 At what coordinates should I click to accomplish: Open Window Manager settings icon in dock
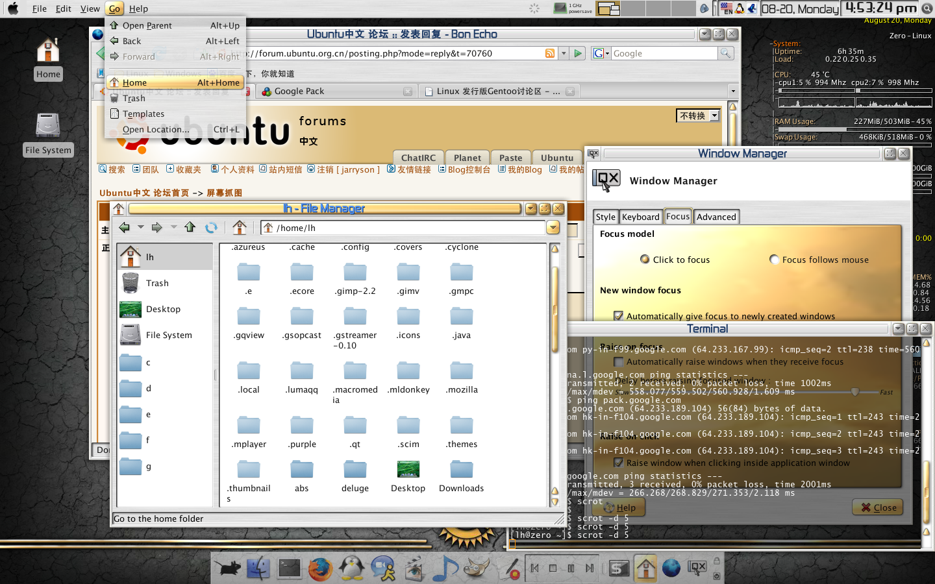click(697, 568)
